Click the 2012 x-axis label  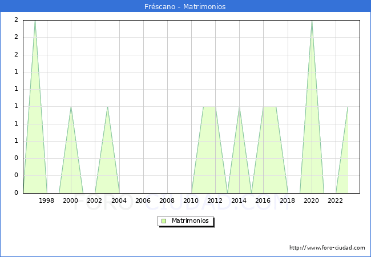[x=215, y=200]
